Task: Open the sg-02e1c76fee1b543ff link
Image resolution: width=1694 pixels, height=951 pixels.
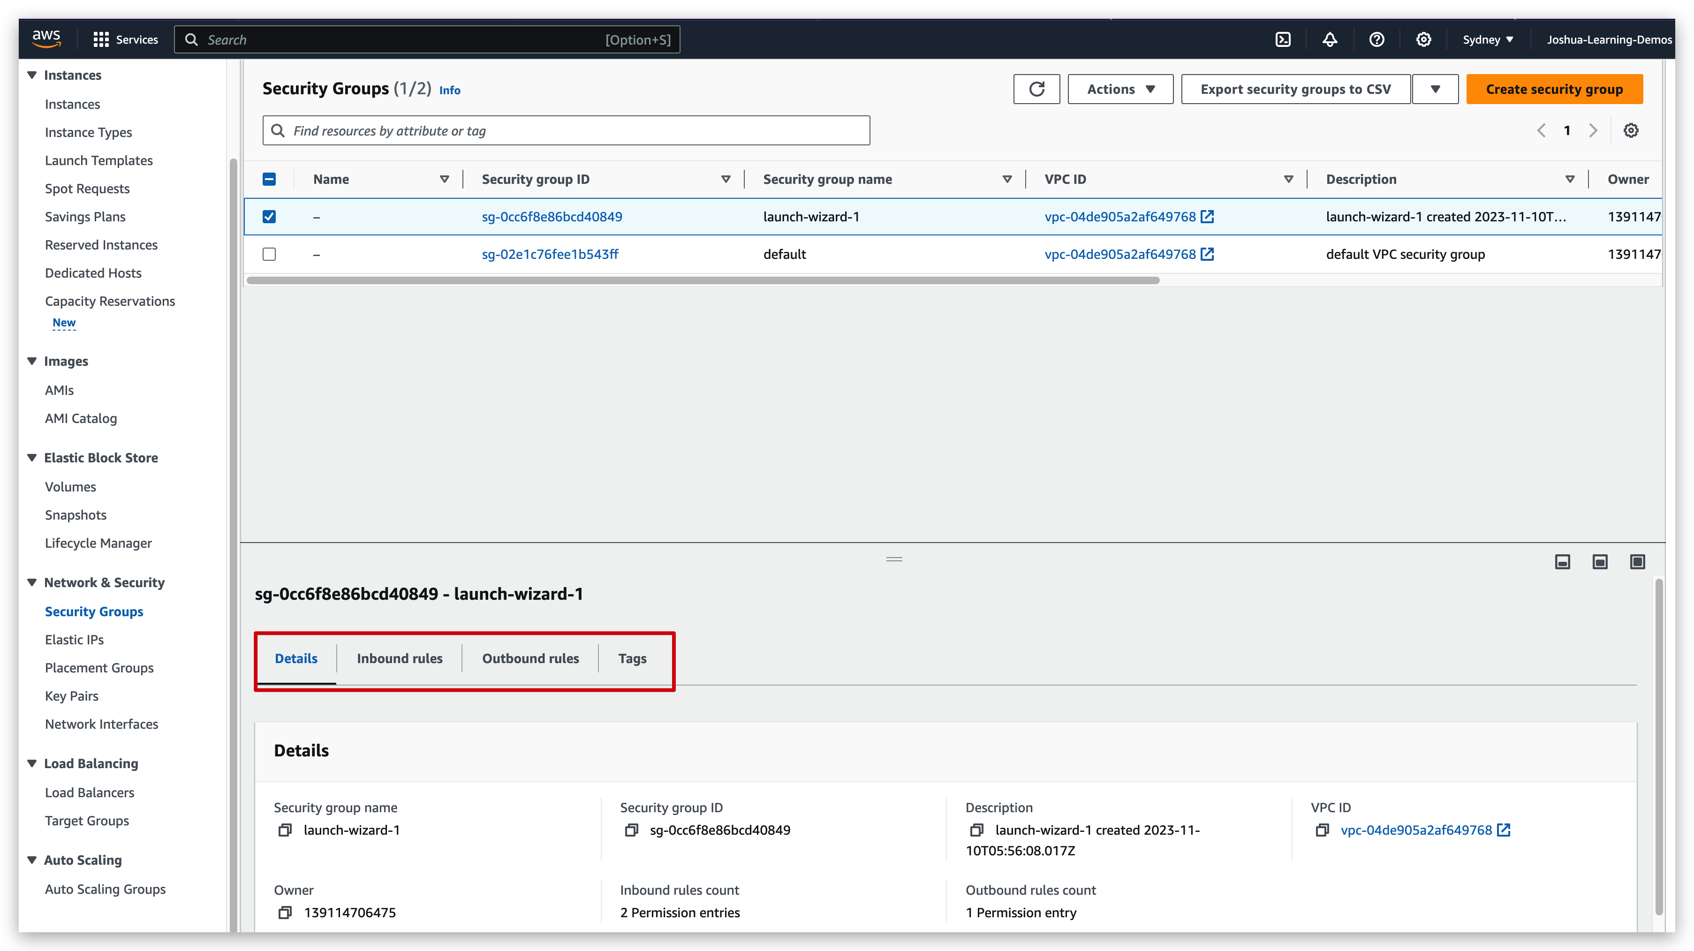Action: (550, 254)
